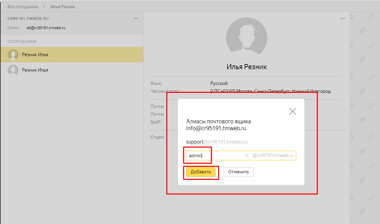This screenshot has width=380, height=224.
Task: Click the all@cr95191.tmweb.ru mail address
Action: coord(46,28)
